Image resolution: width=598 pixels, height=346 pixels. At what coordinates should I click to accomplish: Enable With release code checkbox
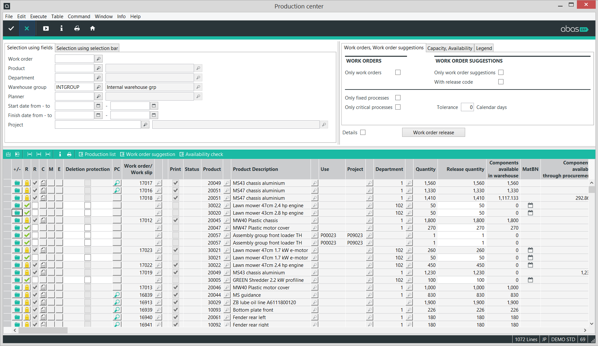click(501, 82)
